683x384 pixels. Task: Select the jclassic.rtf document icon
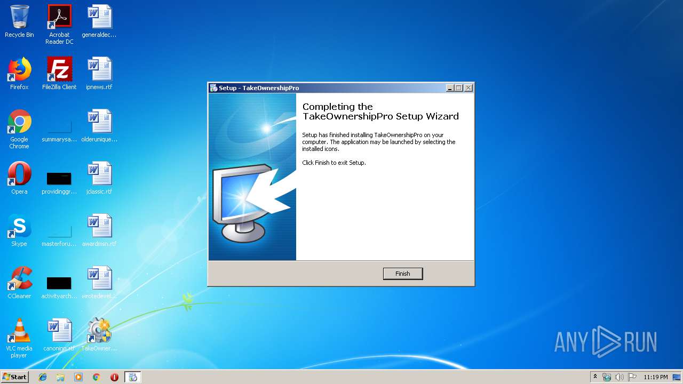(x=99, y=178)
